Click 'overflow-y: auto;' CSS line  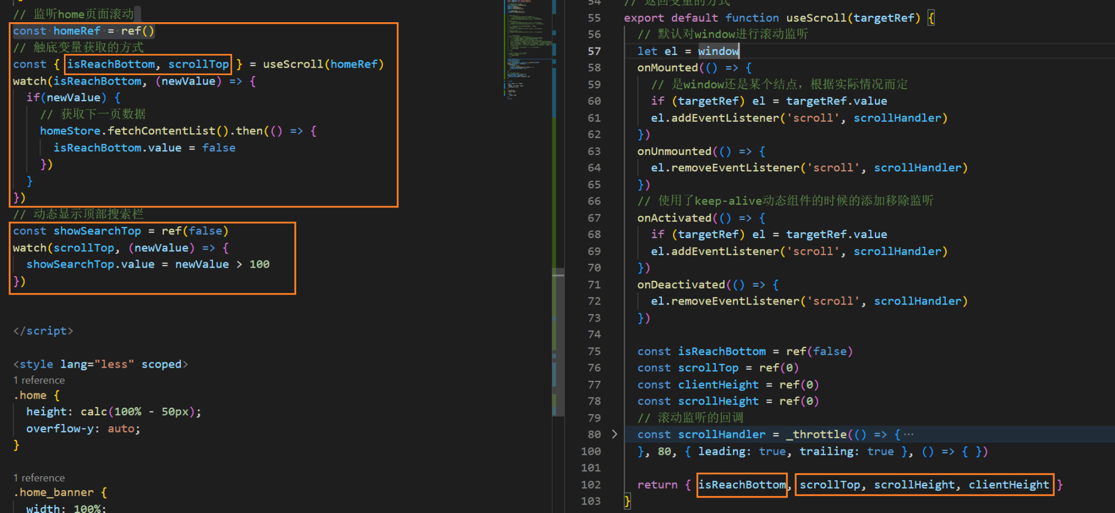click(84, 428)
